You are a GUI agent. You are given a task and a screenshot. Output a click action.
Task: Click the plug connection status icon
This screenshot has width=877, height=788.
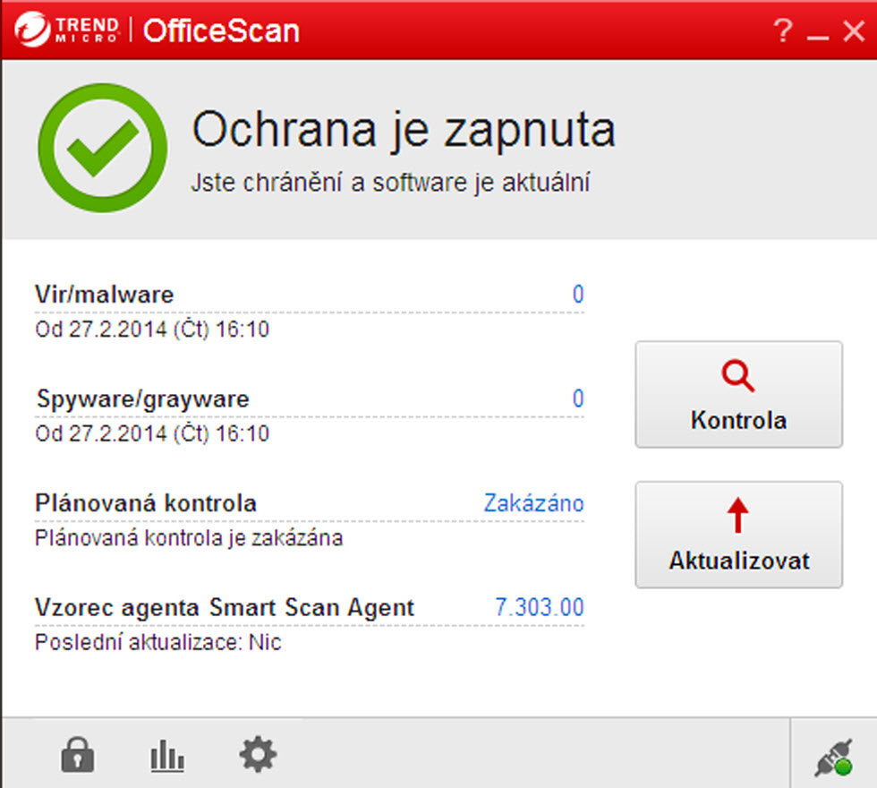833,758
